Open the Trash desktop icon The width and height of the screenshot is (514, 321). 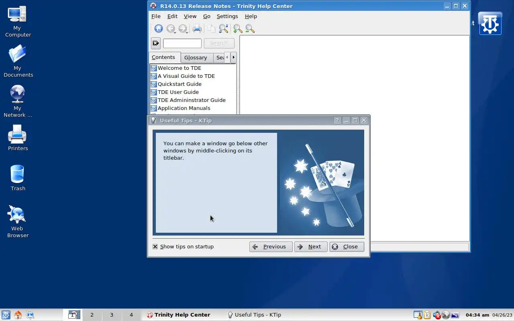click(18, 178)
